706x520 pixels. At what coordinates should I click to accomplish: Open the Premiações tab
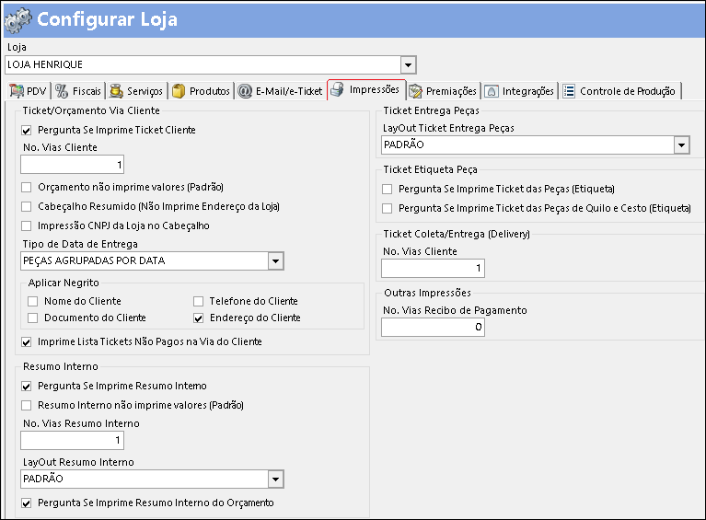pyautogui.click(x=443, y=91)
